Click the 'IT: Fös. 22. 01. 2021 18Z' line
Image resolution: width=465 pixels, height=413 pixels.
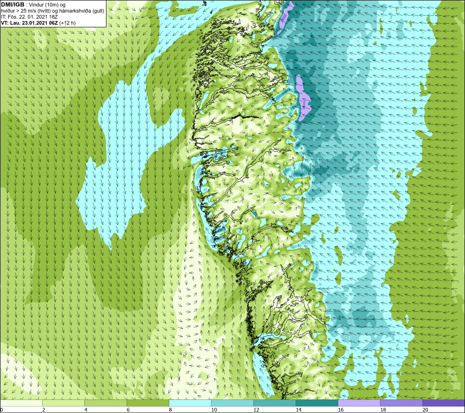coord(29,17)
